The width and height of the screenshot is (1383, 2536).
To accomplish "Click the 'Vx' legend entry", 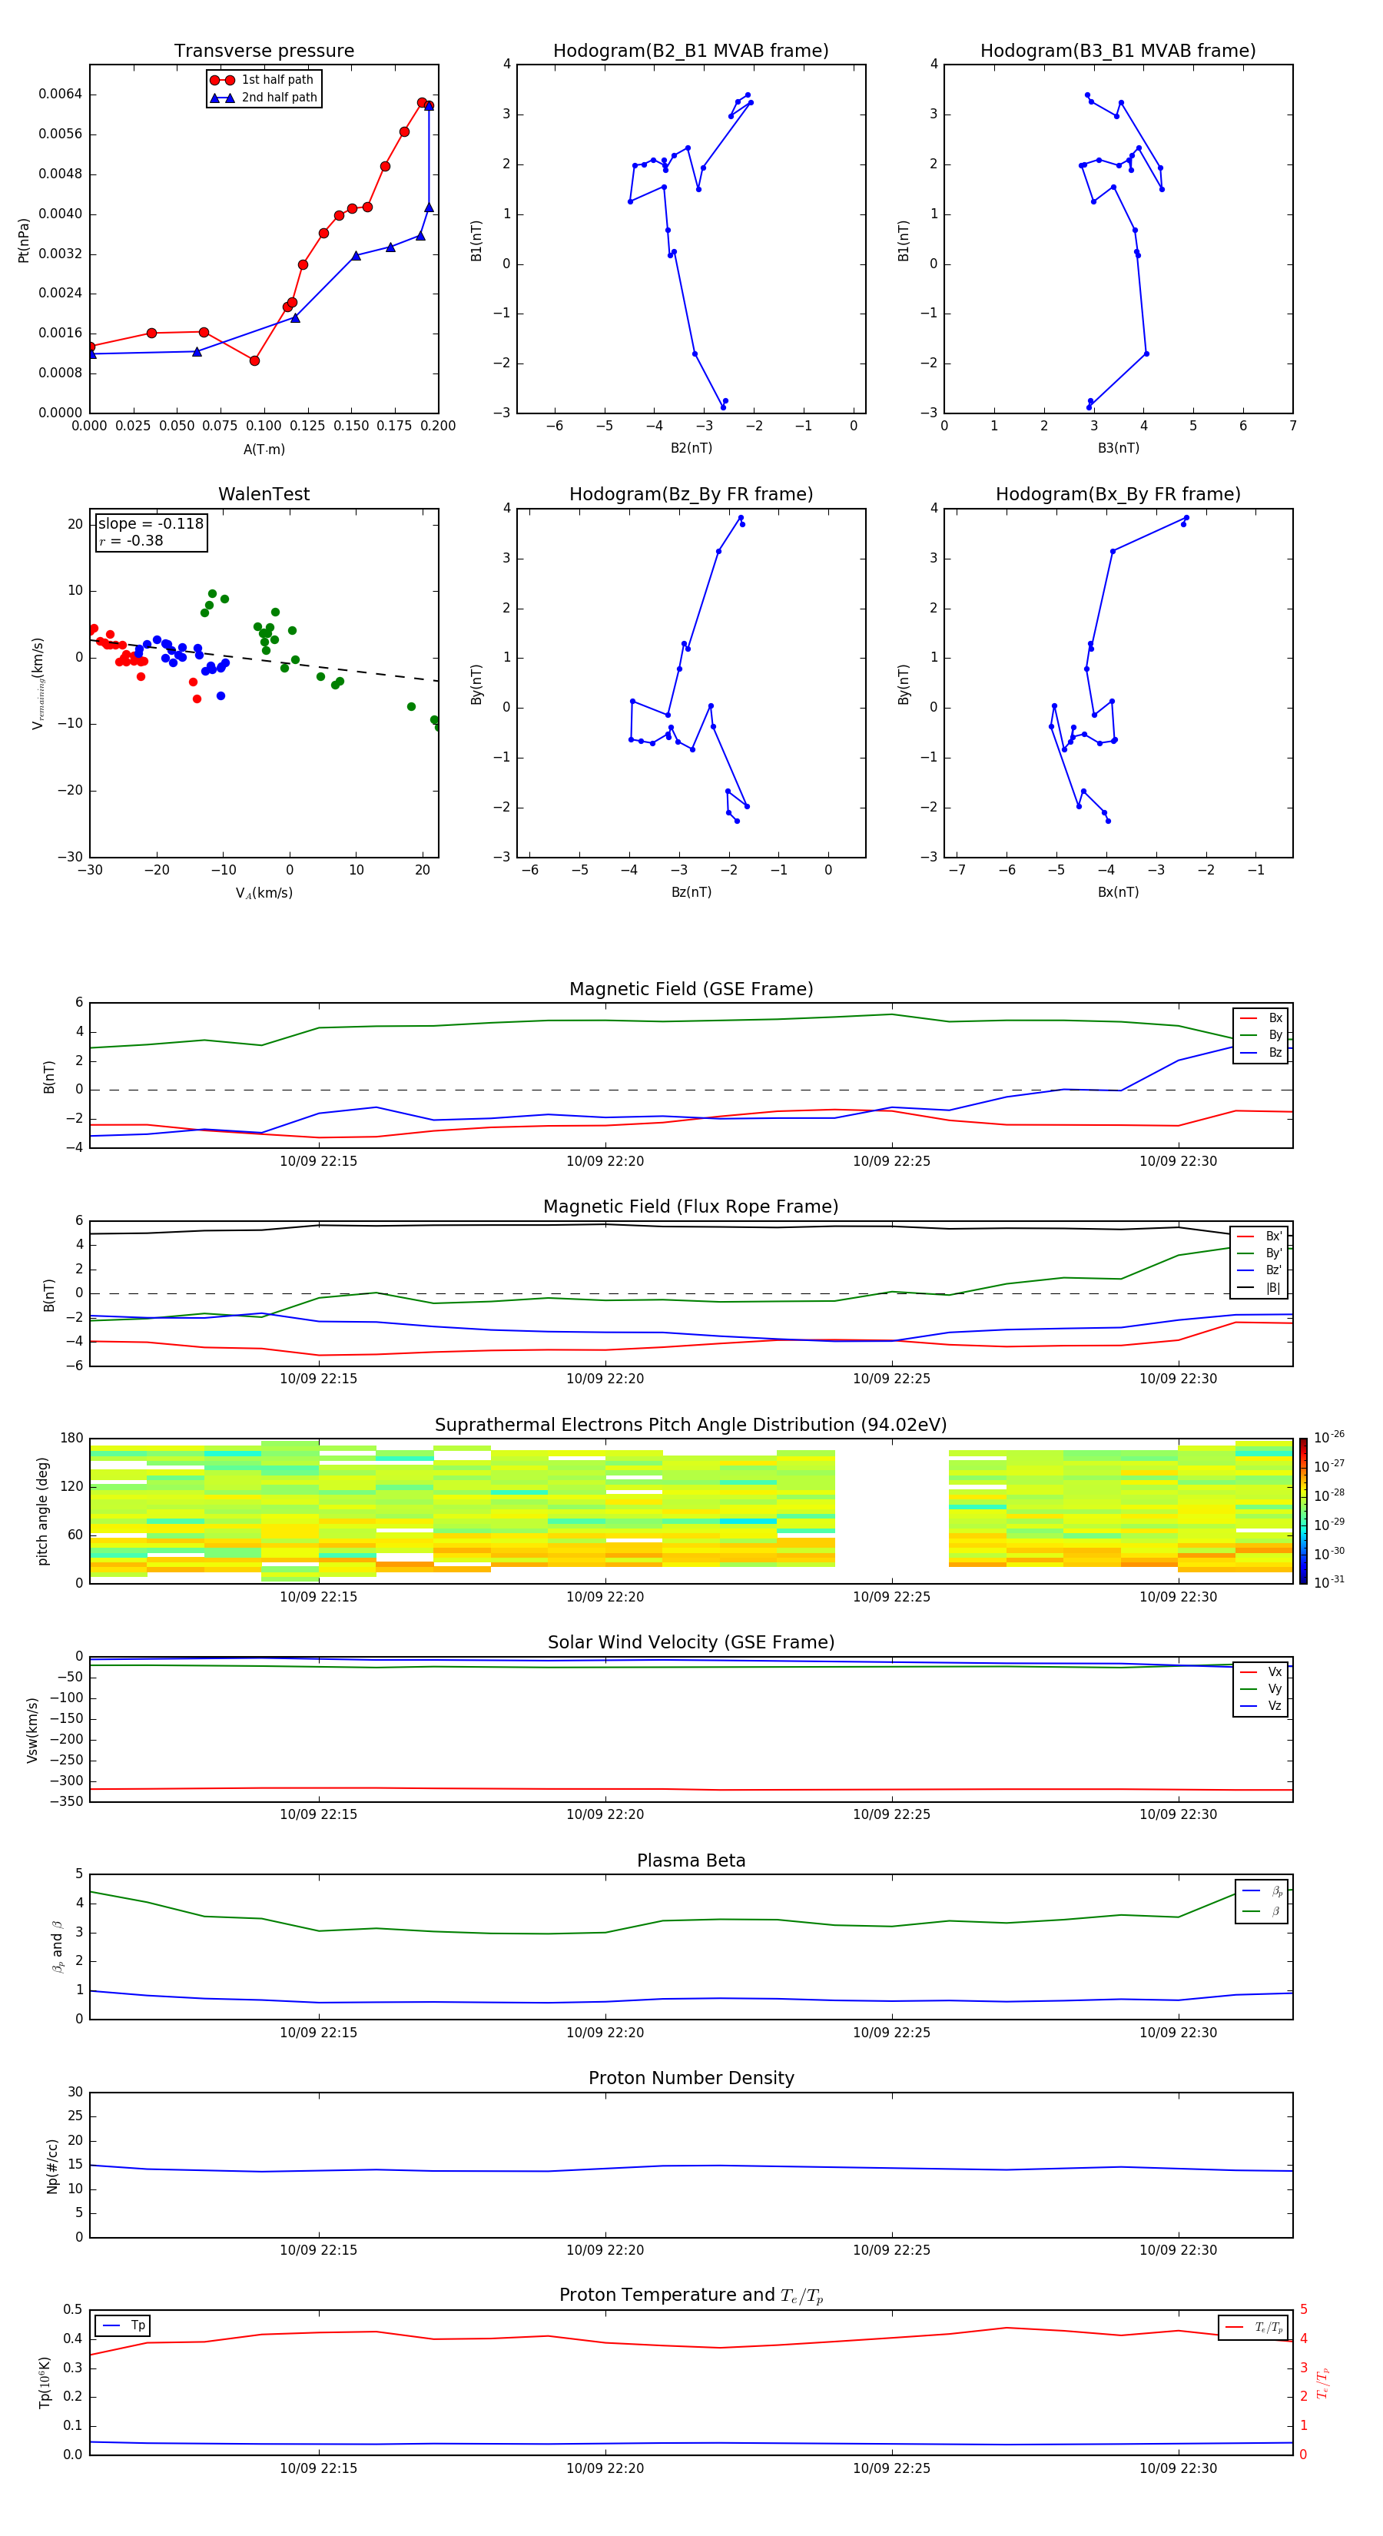I will coord(1261,1671).
